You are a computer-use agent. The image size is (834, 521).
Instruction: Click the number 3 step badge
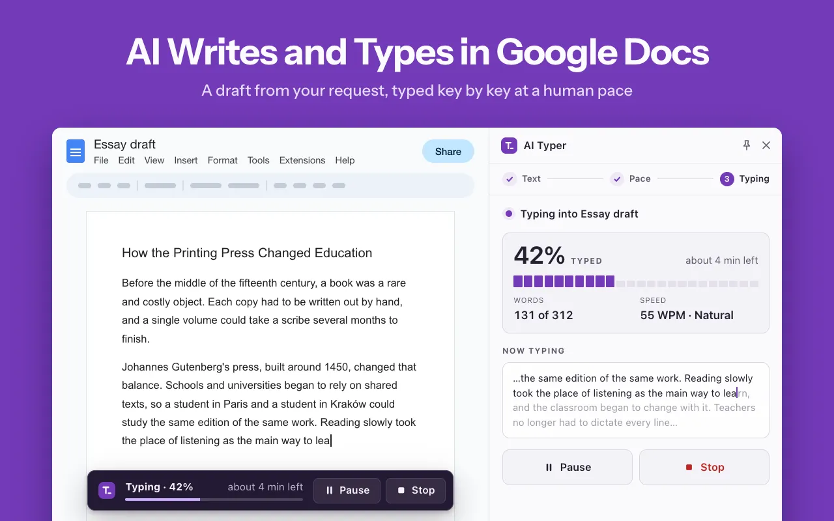tap(727, 178)
